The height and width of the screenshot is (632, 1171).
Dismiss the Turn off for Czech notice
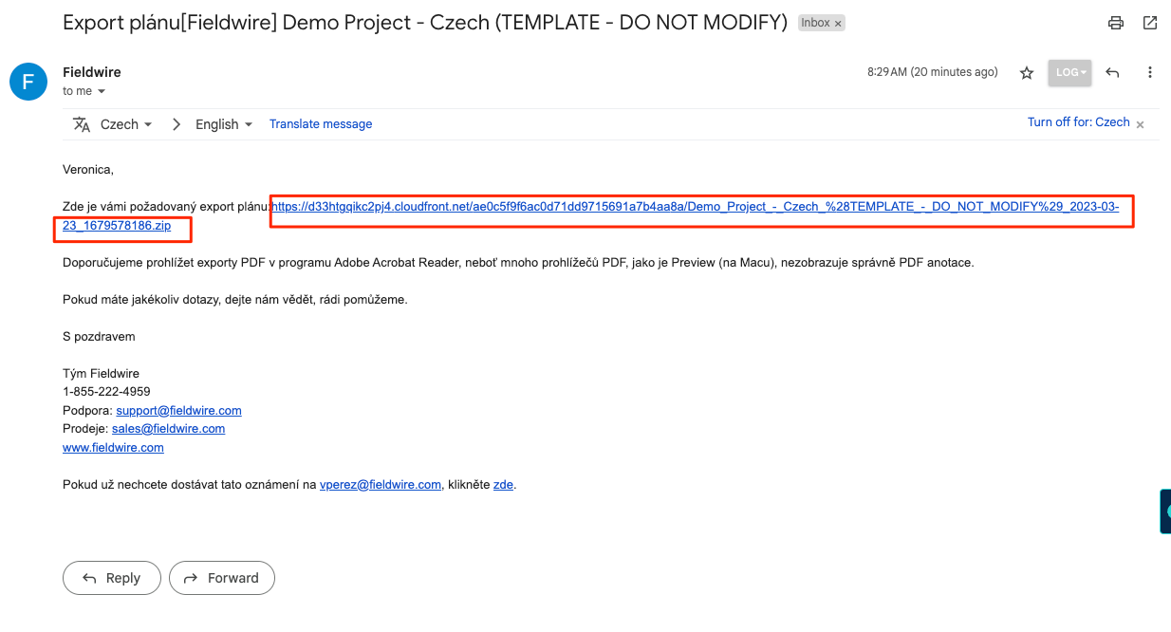coord(1141,124)
